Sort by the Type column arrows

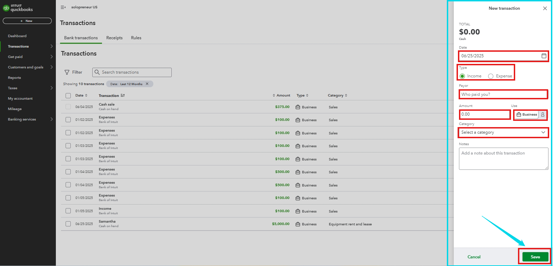[307, 95]
